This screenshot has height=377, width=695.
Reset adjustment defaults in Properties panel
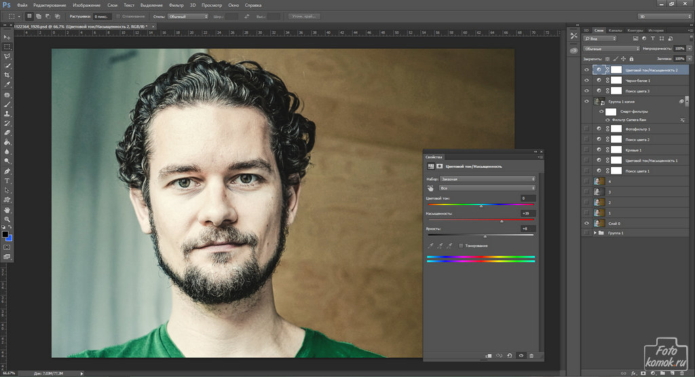[510, 355]
